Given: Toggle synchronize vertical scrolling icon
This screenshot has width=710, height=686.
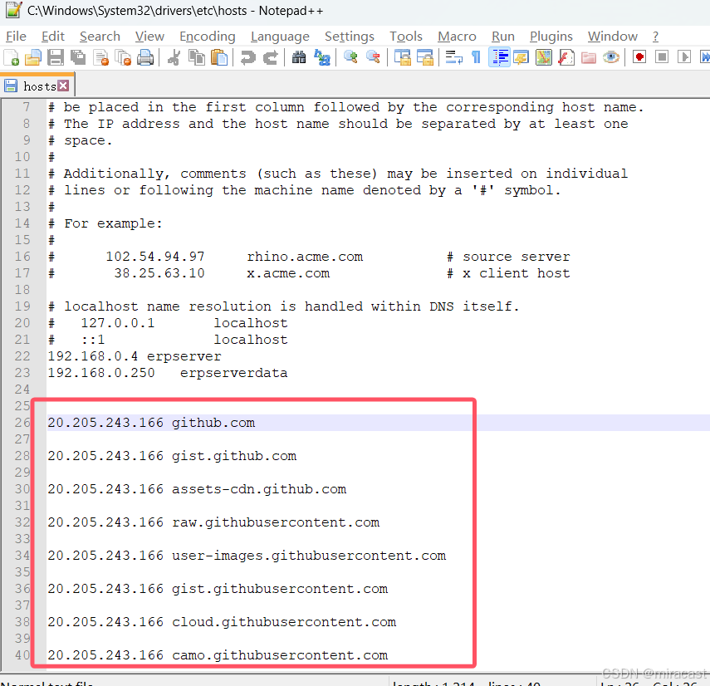Looking at the screenshot, I should point(402,57).
